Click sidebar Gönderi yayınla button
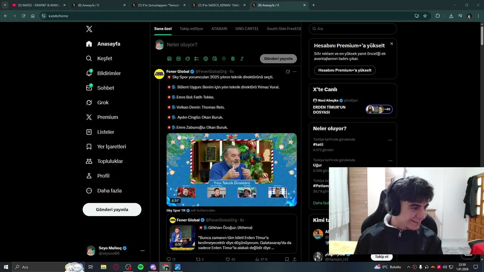This screenshot has width=484, height=272. click(x=112, y=210)
